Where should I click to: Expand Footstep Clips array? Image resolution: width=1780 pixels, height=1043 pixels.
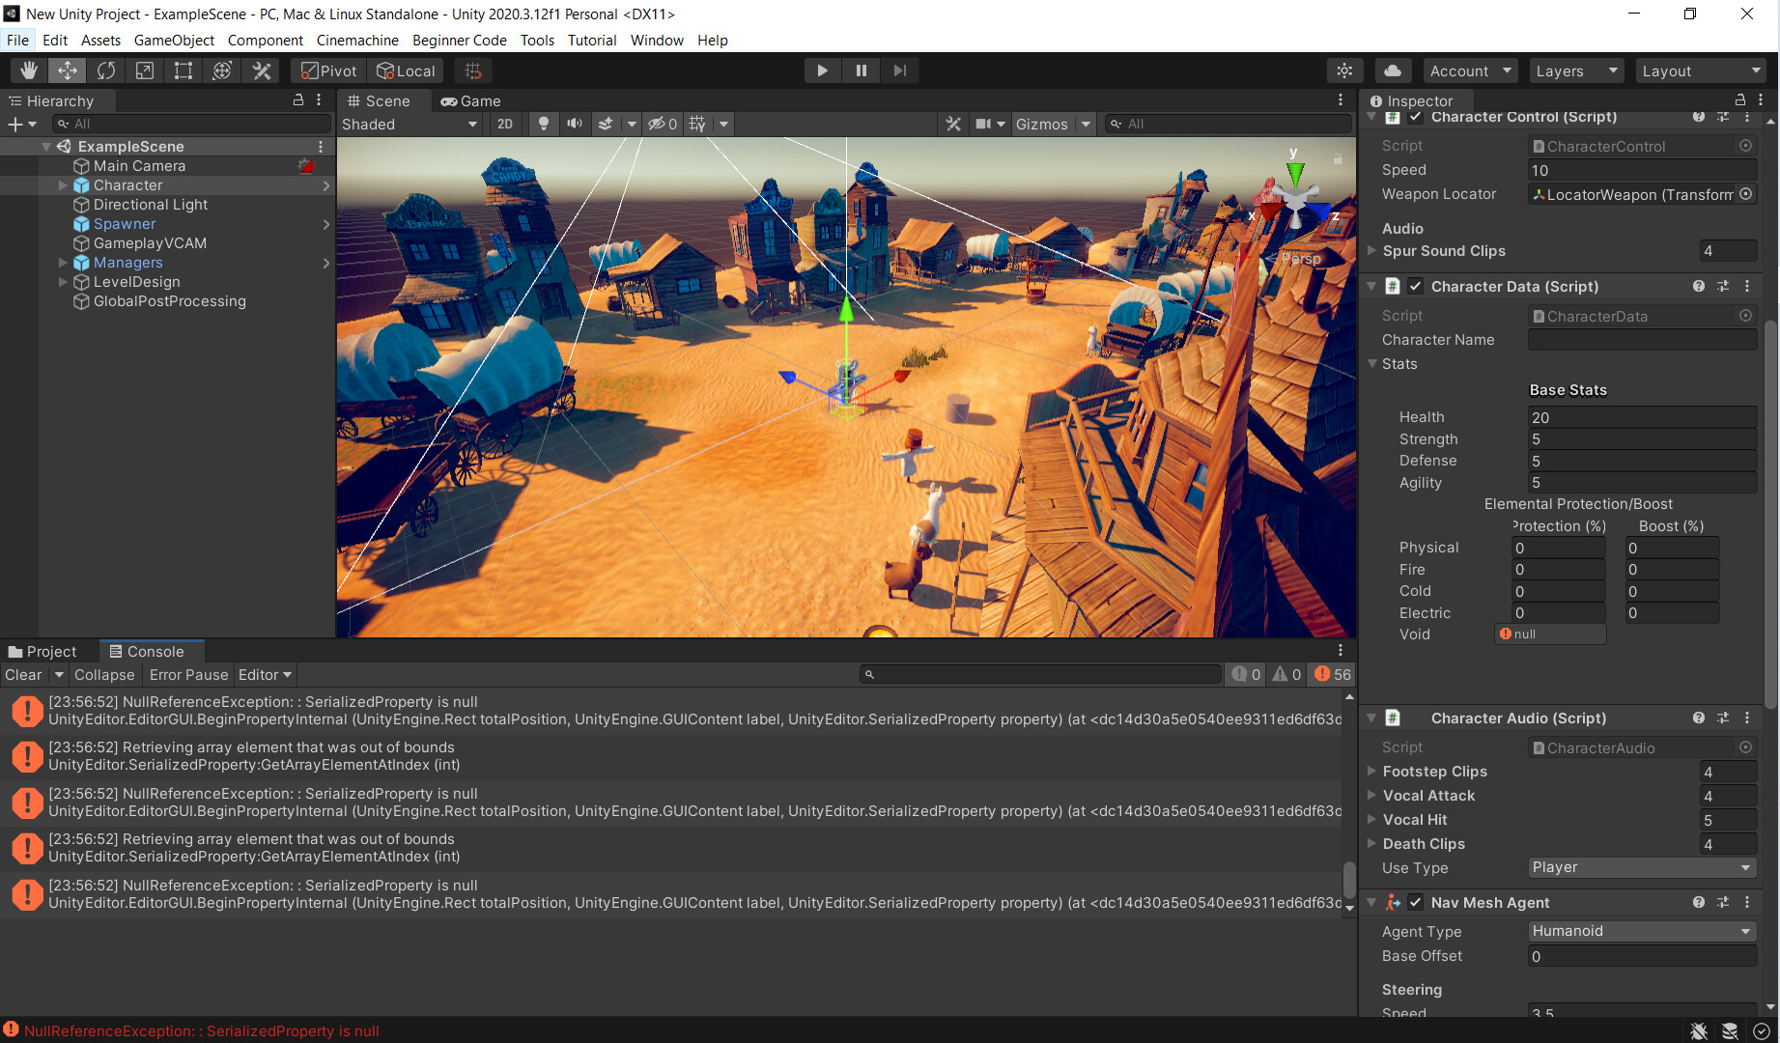(x=1371, y=771)
